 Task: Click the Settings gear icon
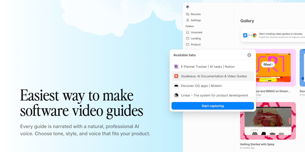pyautogui.click(x=188, y=20)
